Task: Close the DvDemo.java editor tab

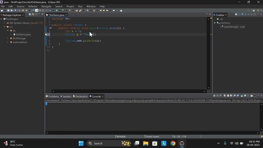Action: click(66, 15)
